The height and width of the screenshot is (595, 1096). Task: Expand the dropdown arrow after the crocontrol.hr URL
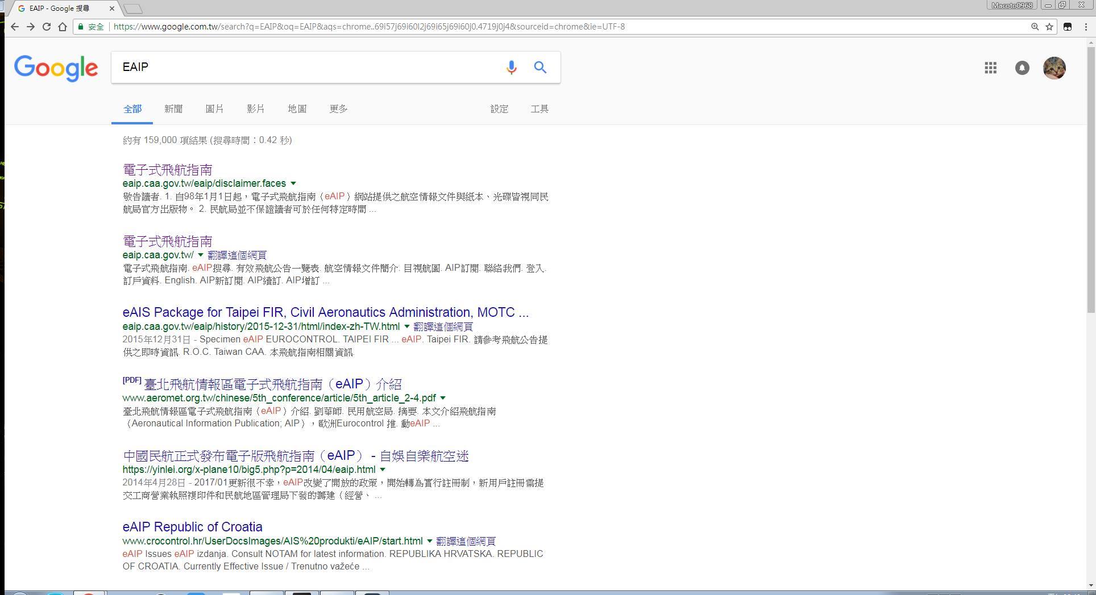pyautogui.click(x=429, y=541)
